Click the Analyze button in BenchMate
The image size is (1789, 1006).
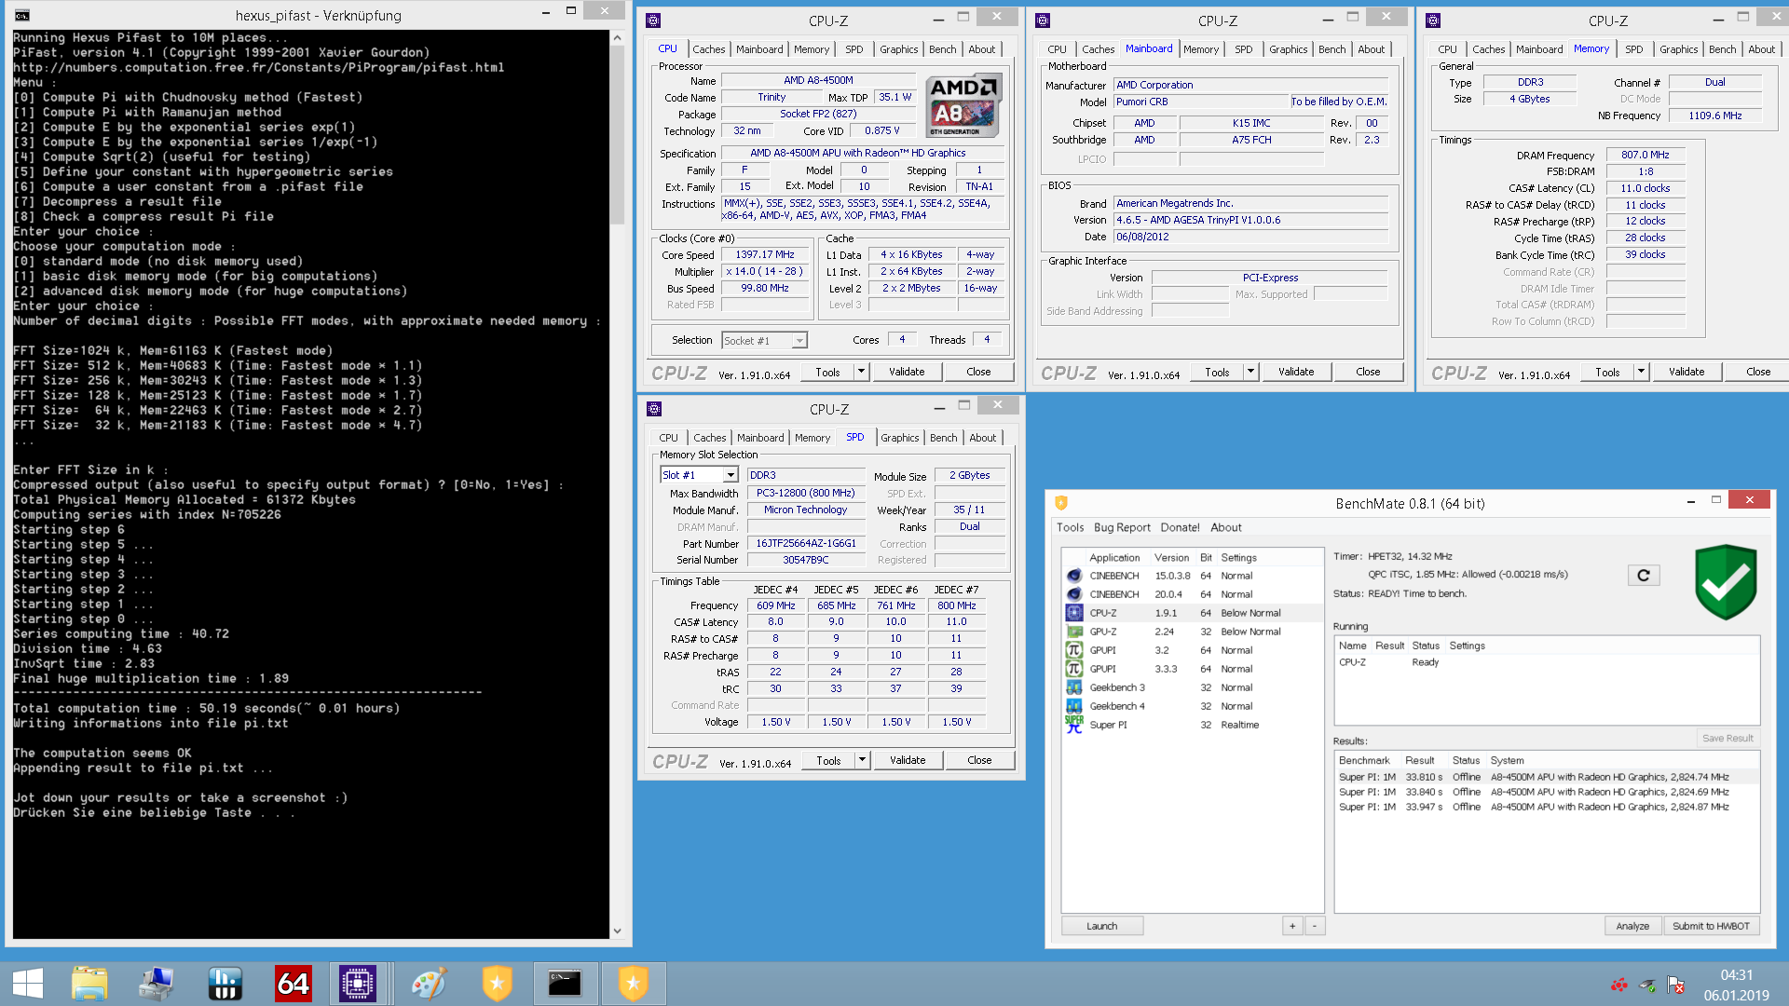point(1632,926)
